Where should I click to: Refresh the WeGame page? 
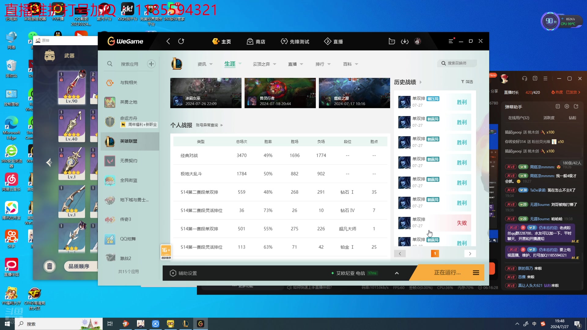coord(181,41)
